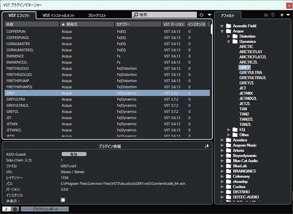
Task: Open the display options dropdown next to refresh
Action: 209,15
